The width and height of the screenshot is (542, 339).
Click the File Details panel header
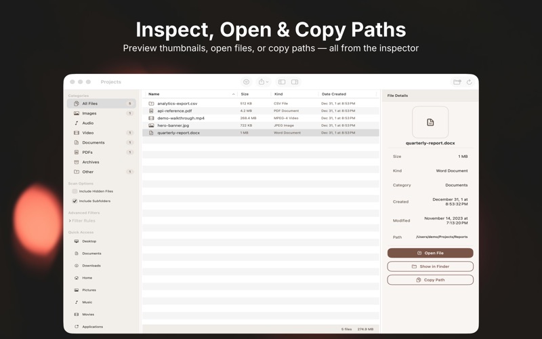(x=398, y=96)
